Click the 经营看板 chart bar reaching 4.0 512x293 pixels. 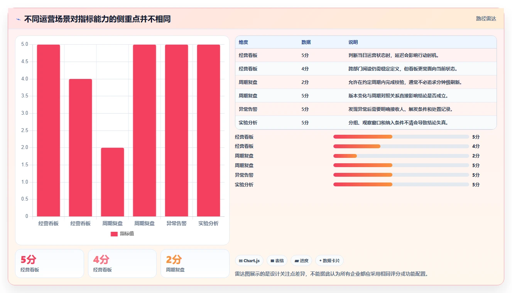pyautogui.click(x=81, y=148)
